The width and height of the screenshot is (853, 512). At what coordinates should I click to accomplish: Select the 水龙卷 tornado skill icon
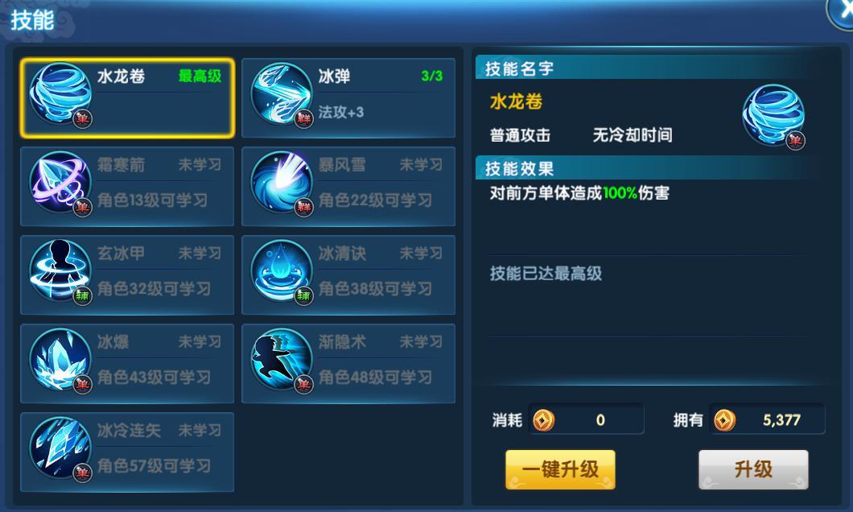(x=60, y=94)
